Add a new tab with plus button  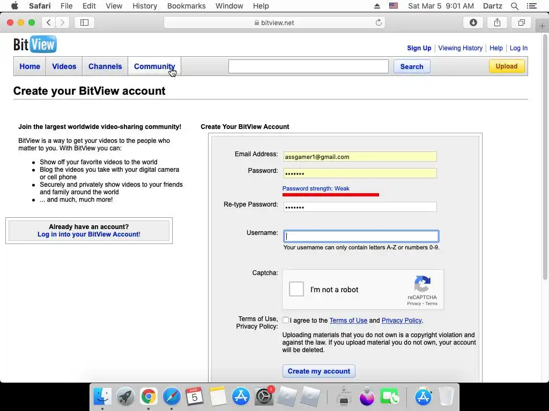click(542, 26)
